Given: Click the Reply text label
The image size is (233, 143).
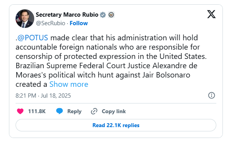Looking at the screenshot, I should pyautogui.click(x=74, y=111).
